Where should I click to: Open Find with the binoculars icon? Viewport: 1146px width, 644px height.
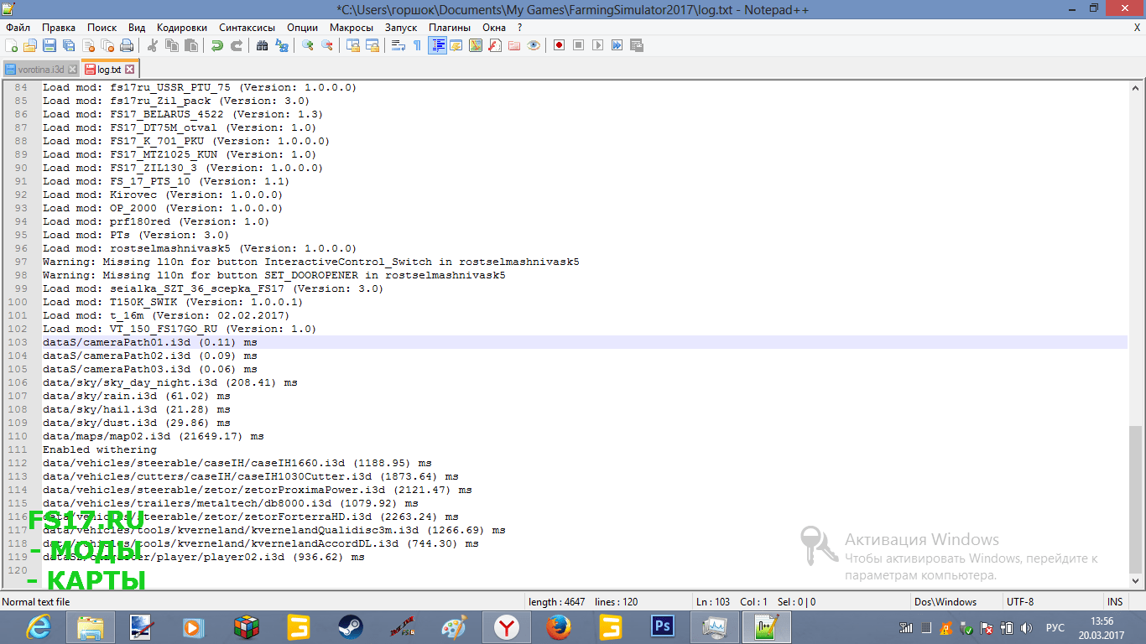tap(263, 45)
